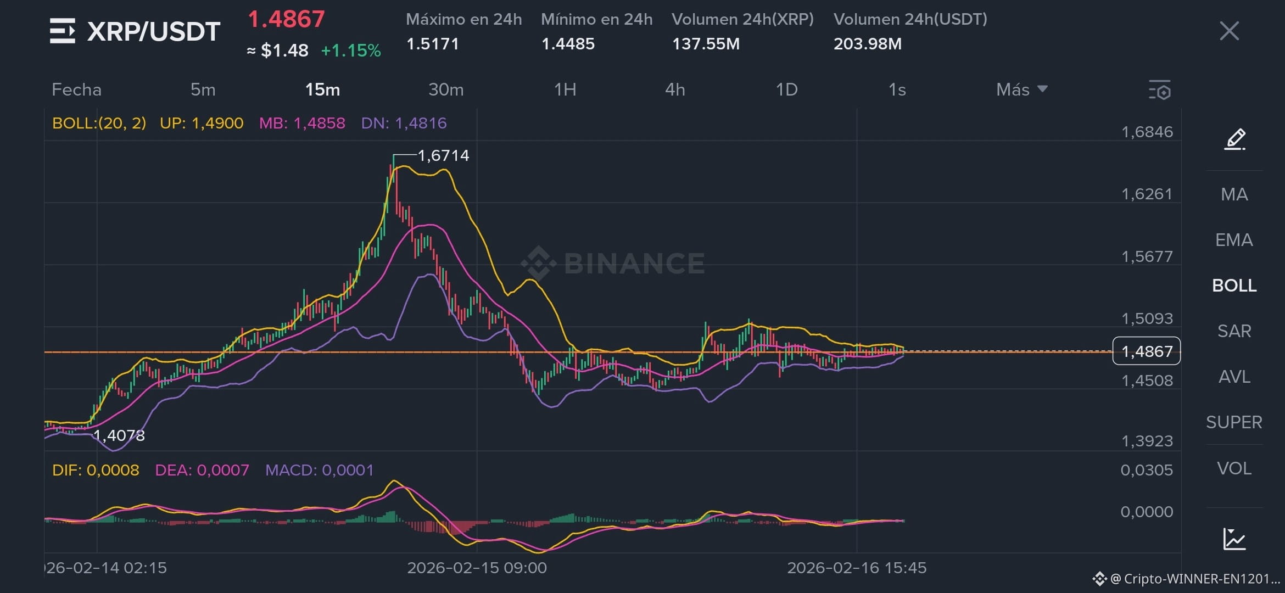Close the full-screen chart view
This screenshot has width=1285, height=593.
pos(1229,31)
